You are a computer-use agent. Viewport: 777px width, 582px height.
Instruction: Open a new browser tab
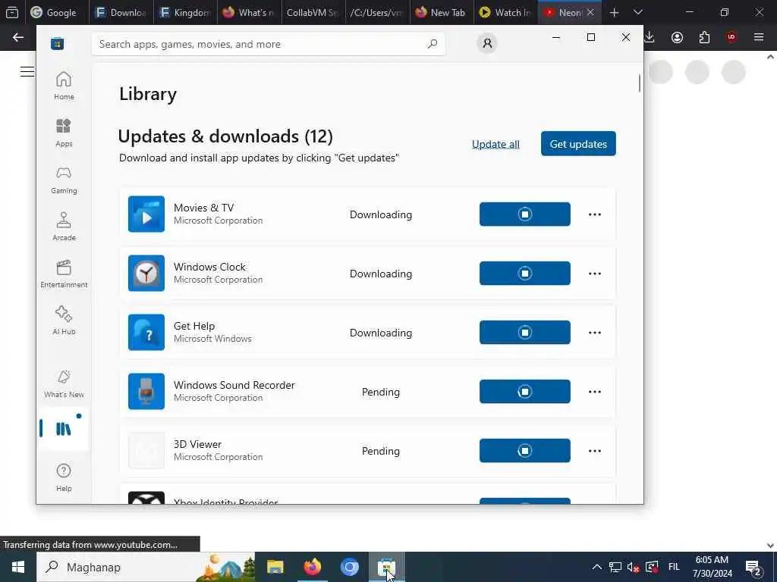click(x=614, y=12)
